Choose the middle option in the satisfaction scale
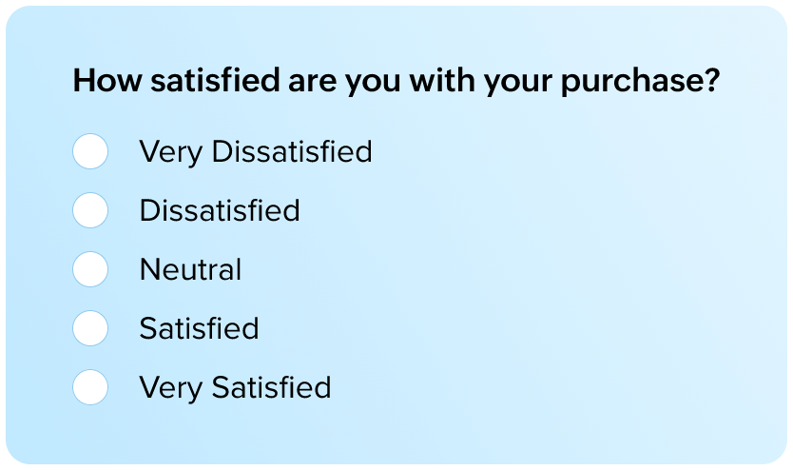 (x=90, y=269)
